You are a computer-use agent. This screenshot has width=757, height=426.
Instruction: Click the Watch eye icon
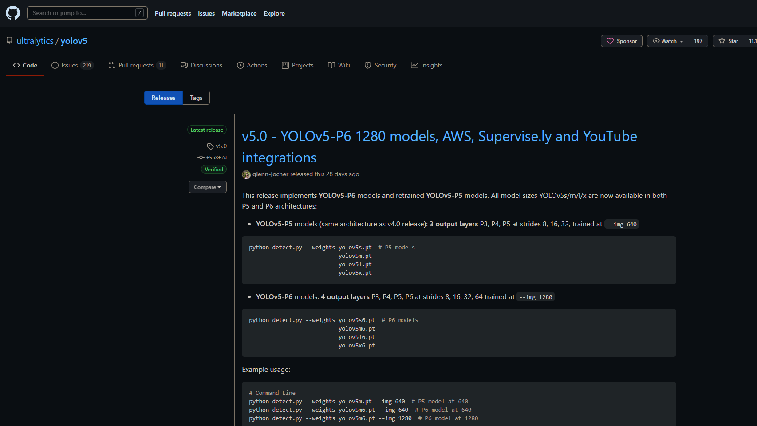(656, 41)
